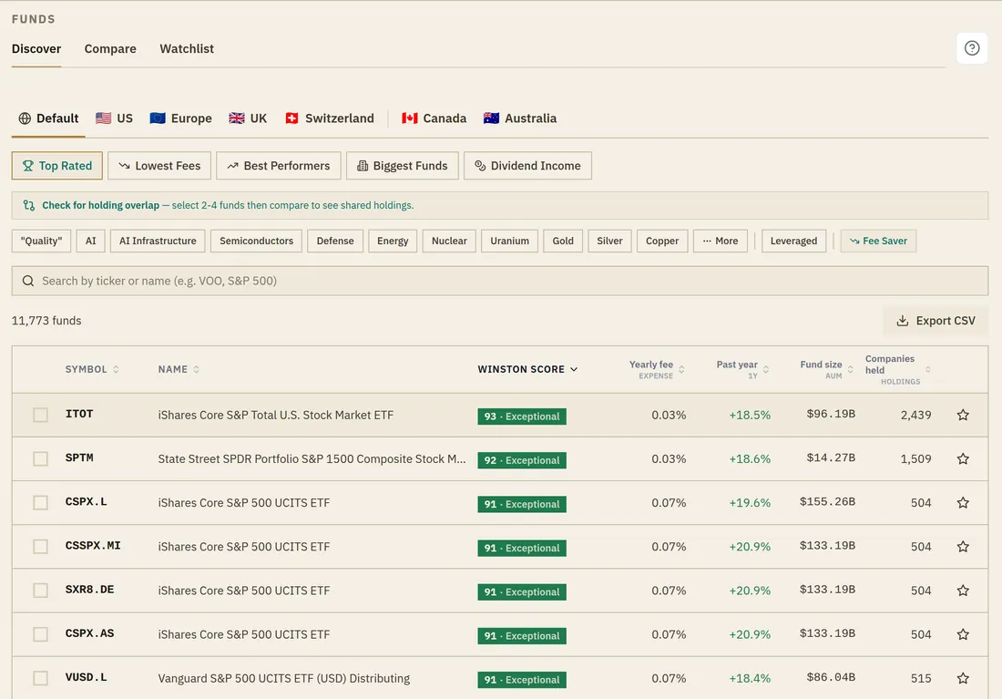Select the Australia region tab
The width and height of the screenshot is (1002, 699).
pyautogui.click(x=520, y=118)
